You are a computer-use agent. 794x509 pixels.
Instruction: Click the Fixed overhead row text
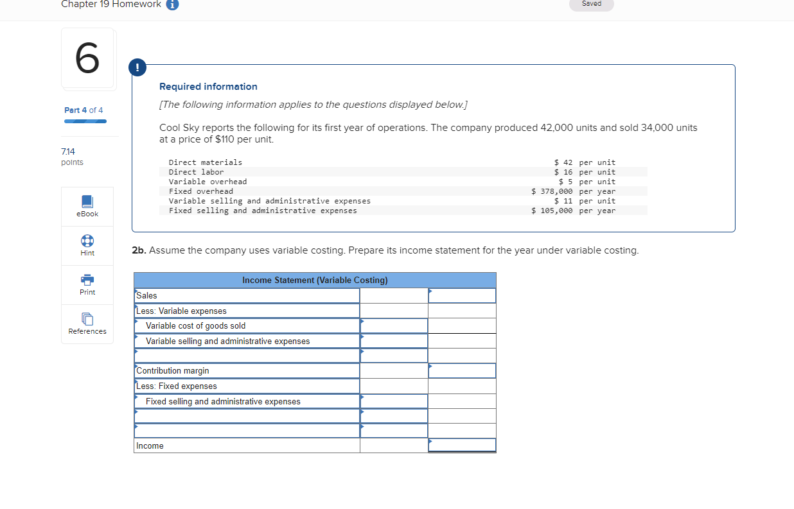click(201, 191)
